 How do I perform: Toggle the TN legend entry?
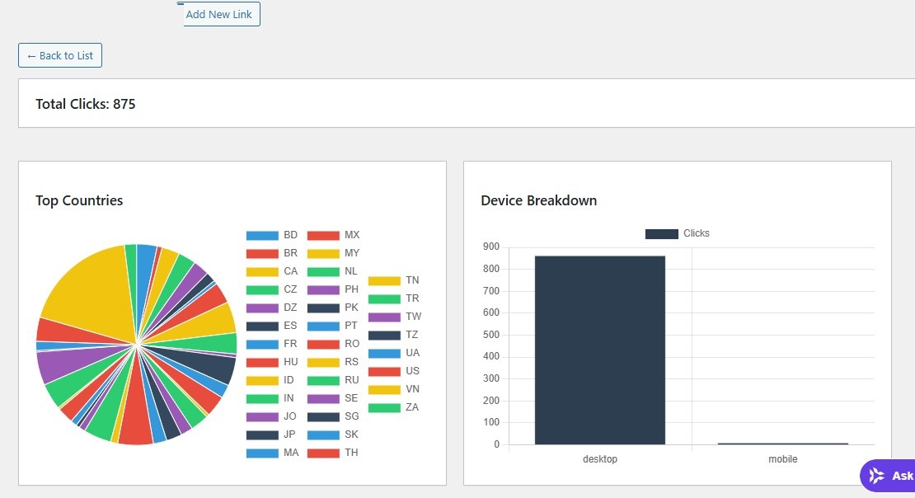coord(394,281)
